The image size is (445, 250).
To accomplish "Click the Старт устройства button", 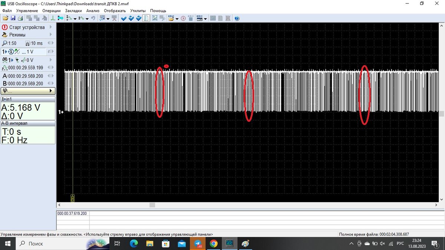I will (x=27, y=27).
